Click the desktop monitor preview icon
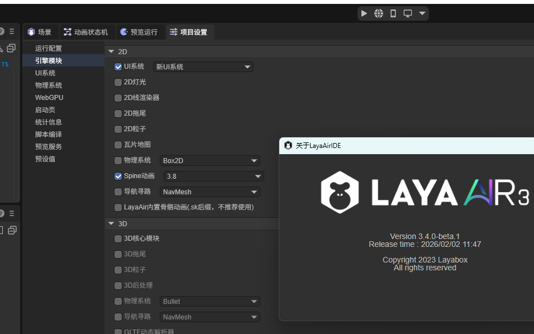 point(408,13)
